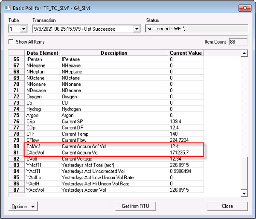Click the YMcfTl data element cell
This screenshot has width=256, height=219.
coord(42,165)
